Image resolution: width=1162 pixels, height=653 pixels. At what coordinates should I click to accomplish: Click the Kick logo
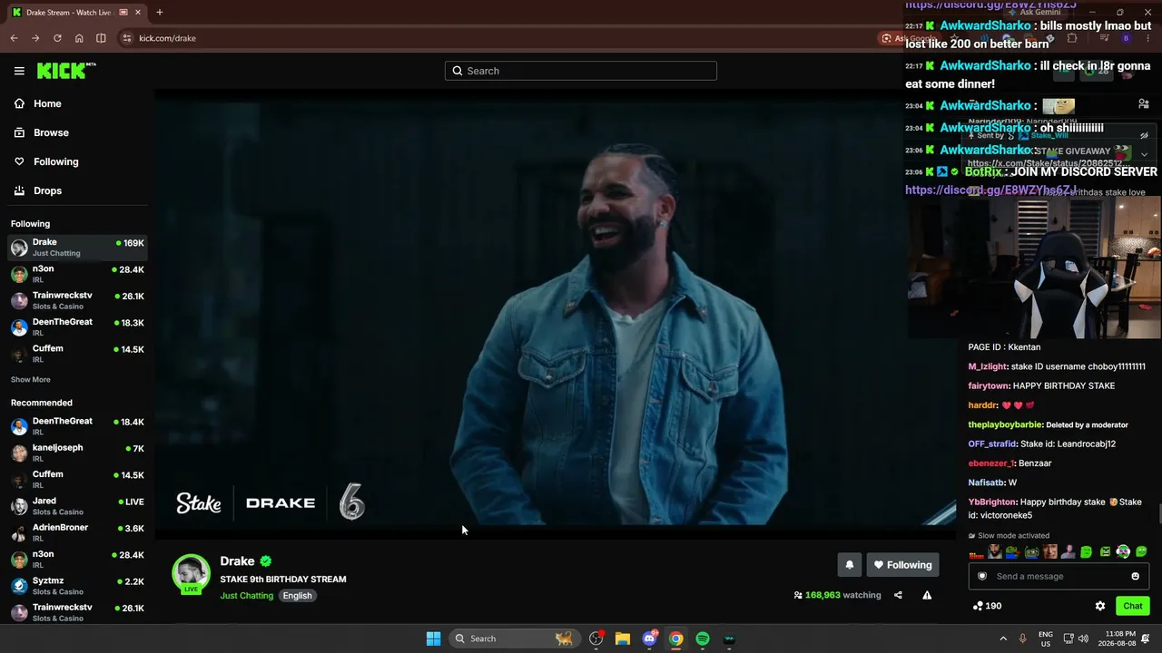click(x=66, y=71)
